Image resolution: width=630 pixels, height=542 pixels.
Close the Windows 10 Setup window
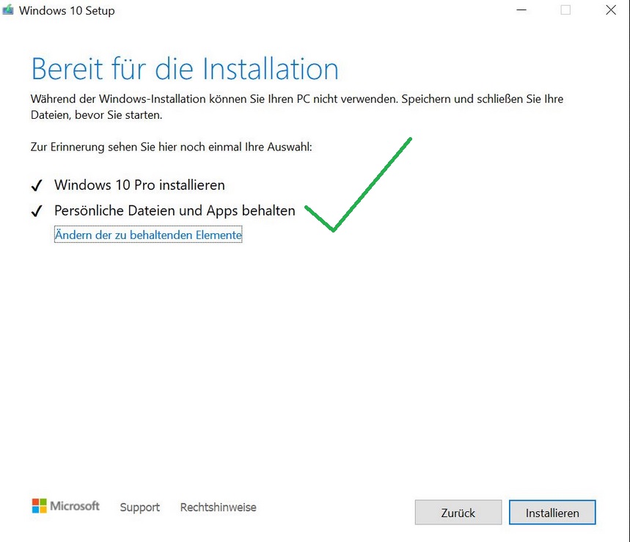coord(611,10)
